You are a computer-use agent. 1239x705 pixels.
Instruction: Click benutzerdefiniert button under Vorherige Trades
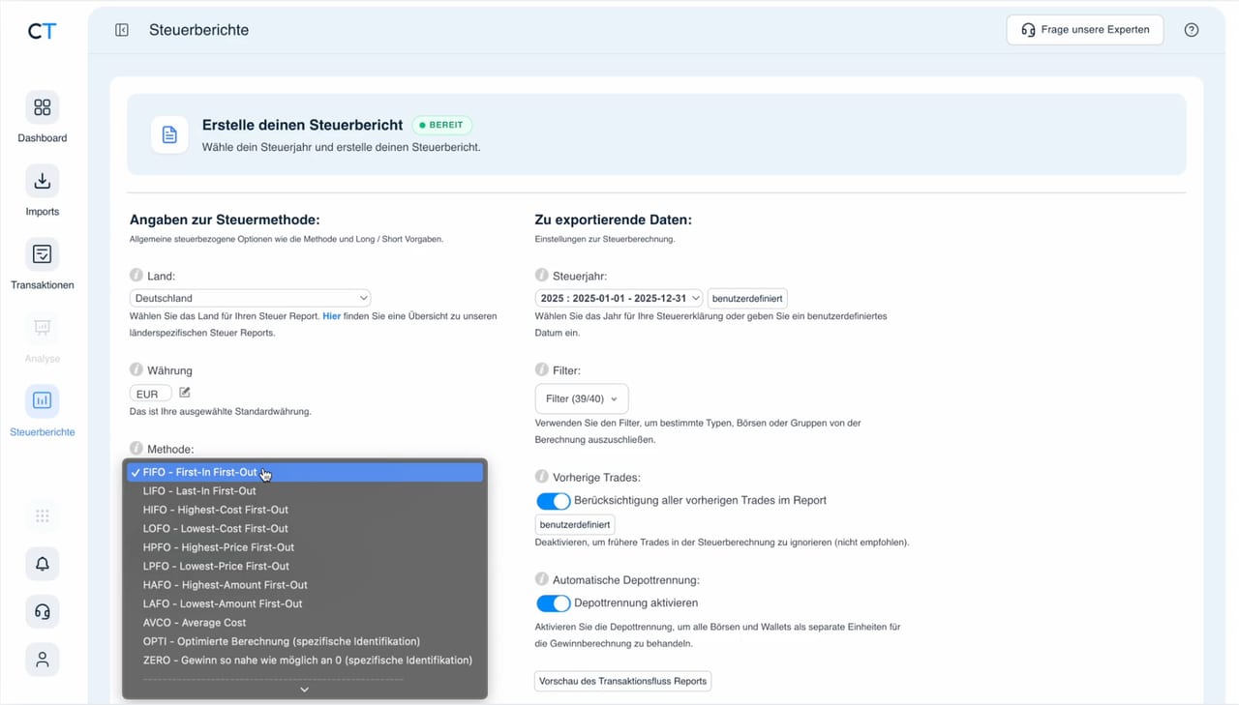point(575,525)
